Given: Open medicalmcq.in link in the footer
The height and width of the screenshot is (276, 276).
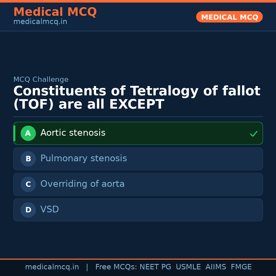Looking at the screenshot, I should (x=52, y=267).
